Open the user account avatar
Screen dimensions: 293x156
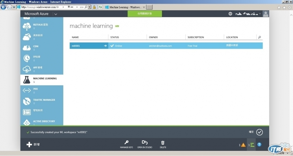[266, 14]
